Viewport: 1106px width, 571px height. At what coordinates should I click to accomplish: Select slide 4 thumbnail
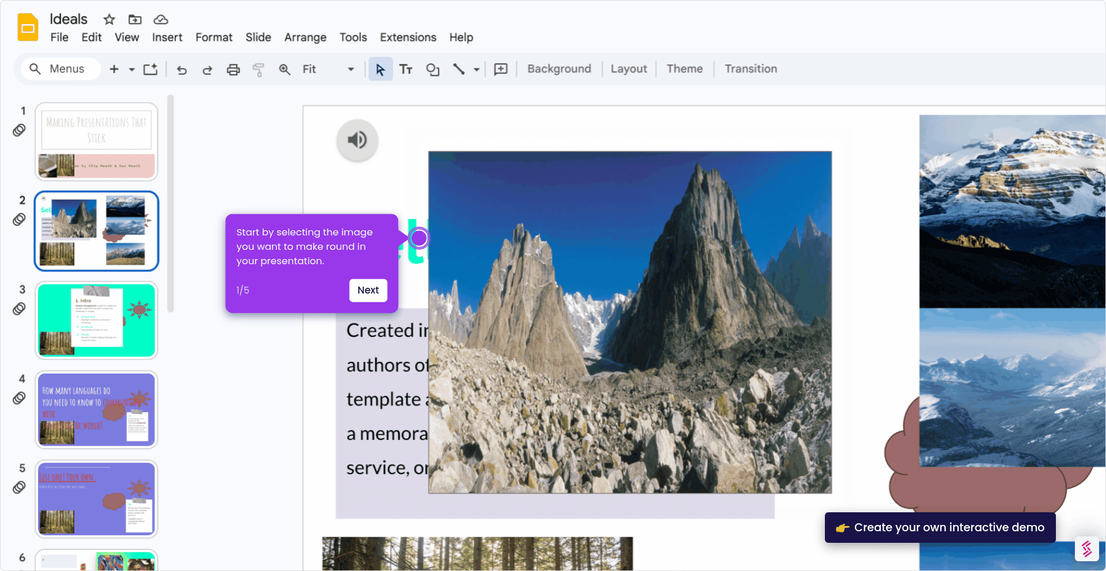point(96,409)
